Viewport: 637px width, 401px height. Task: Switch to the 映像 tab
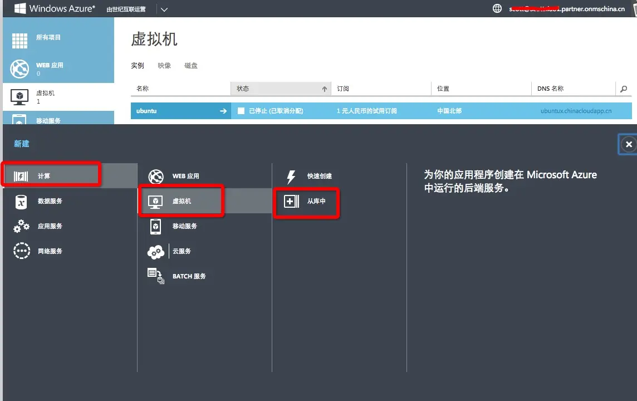(164, 65)
